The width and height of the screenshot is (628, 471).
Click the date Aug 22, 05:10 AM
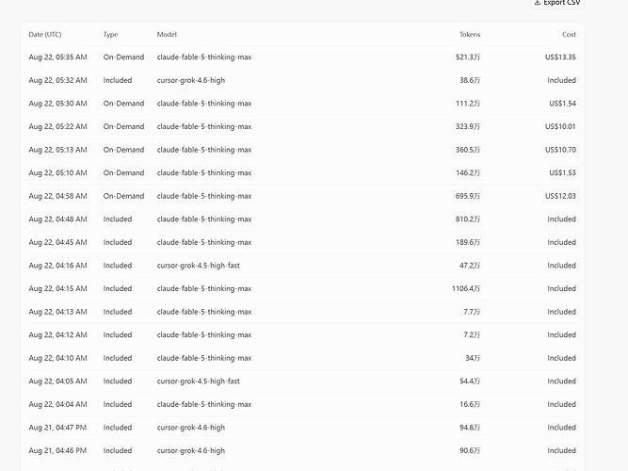(57, 173)
